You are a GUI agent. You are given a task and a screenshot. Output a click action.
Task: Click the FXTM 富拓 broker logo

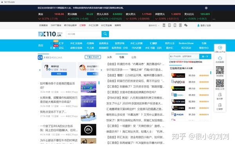point(178,101)
